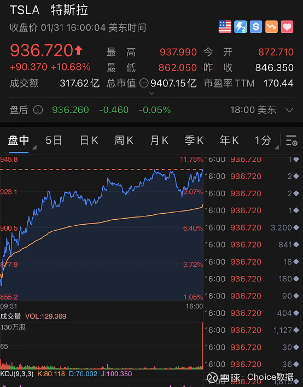Switch to the 5日 chart tab
This screenshot has height=387, width=303.
click(54, 140)
